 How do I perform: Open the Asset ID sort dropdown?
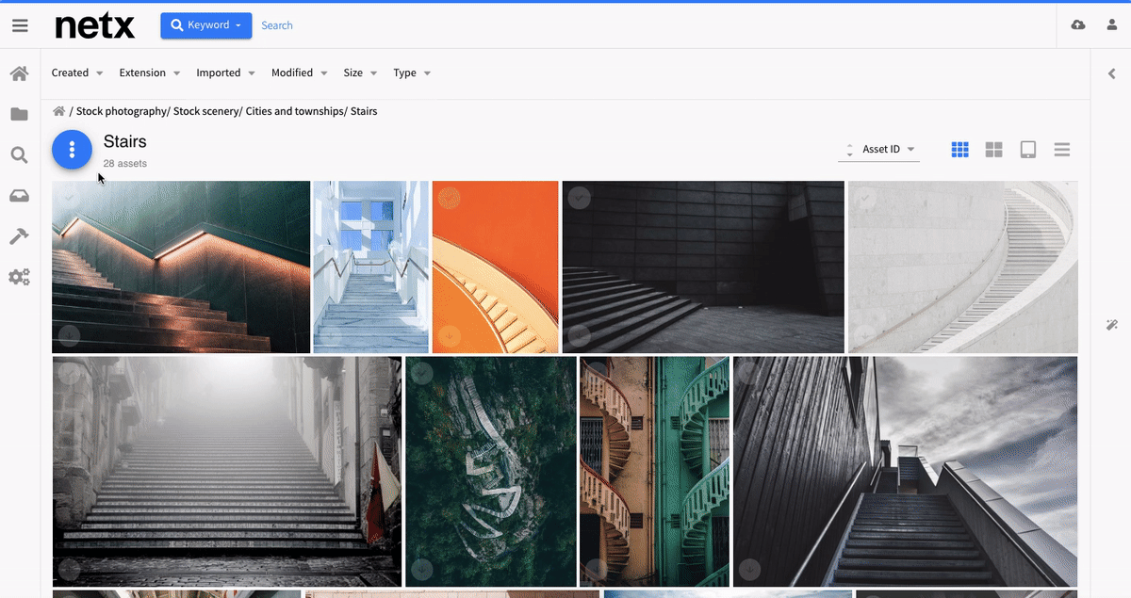[888, 150]
